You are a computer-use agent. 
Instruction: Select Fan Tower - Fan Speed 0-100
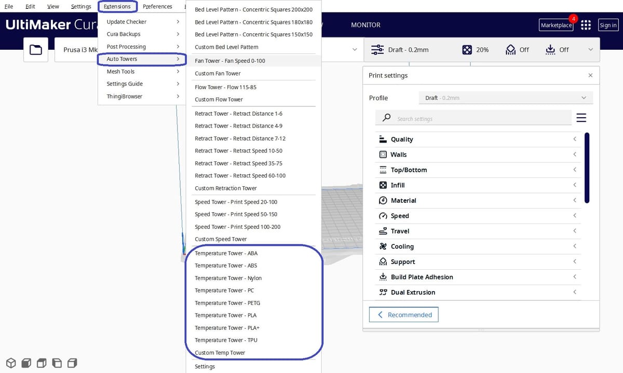pos(253,61)
